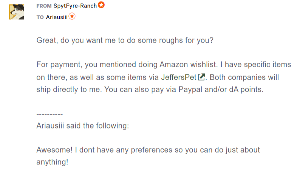Click the sentence asking about doing roughs
The image size is (297, 181).
pyautogui.click(x=125, y=40)
